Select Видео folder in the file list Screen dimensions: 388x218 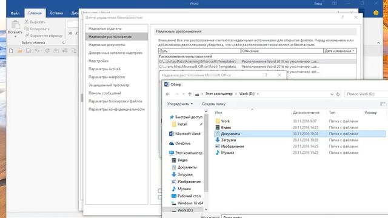[x=226, y=128]
